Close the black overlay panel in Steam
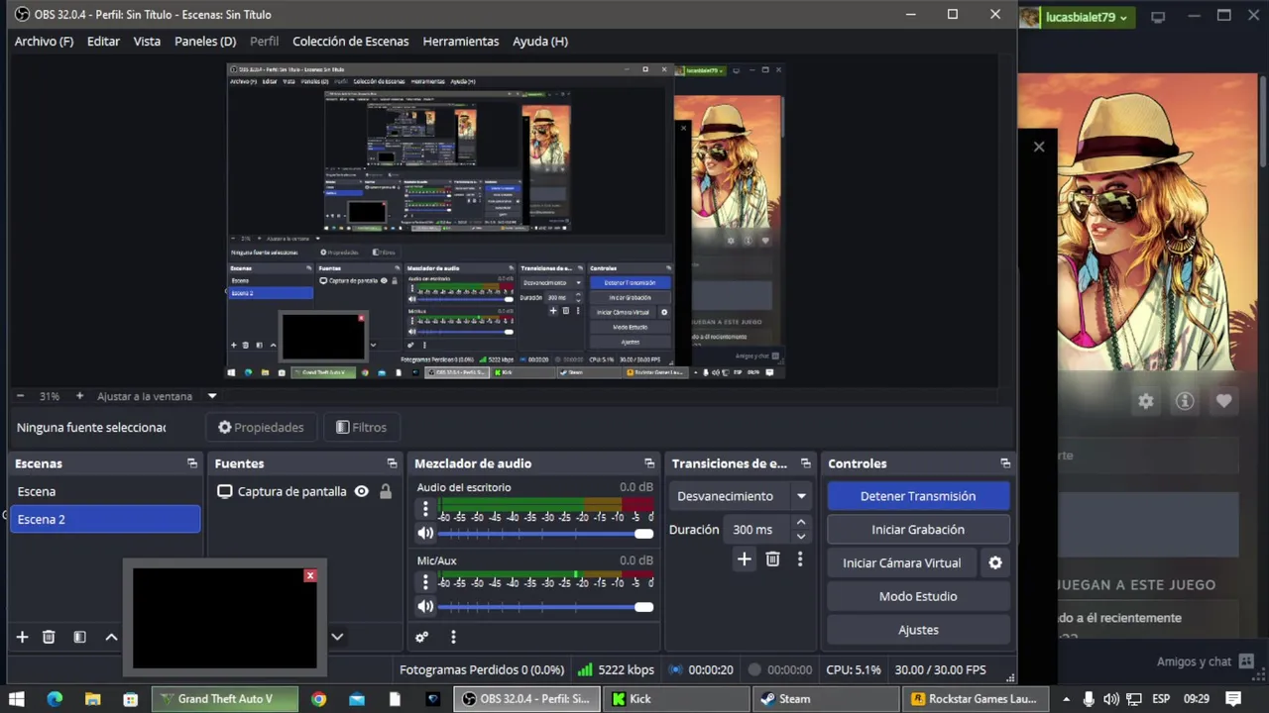The image size is (1269, 713). [x=1039, y=147]
